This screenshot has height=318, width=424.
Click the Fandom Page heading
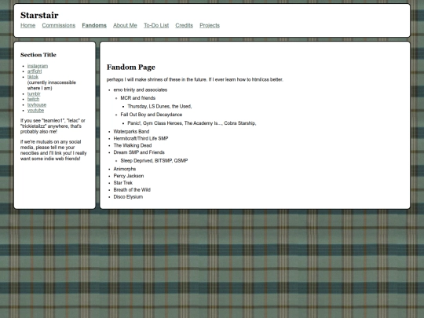pos(131,67)
